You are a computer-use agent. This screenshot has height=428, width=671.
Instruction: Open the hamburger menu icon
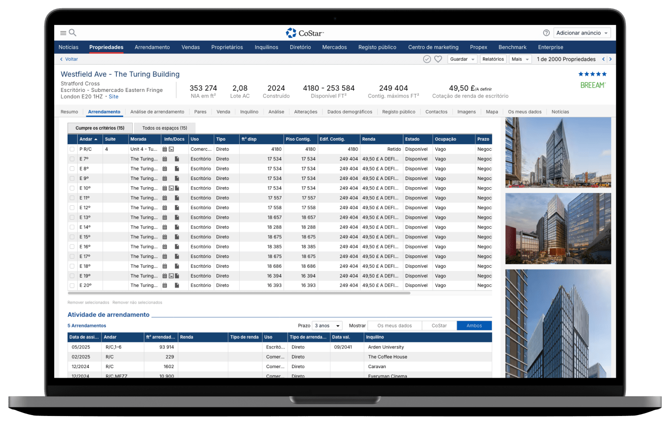[63, 33]
